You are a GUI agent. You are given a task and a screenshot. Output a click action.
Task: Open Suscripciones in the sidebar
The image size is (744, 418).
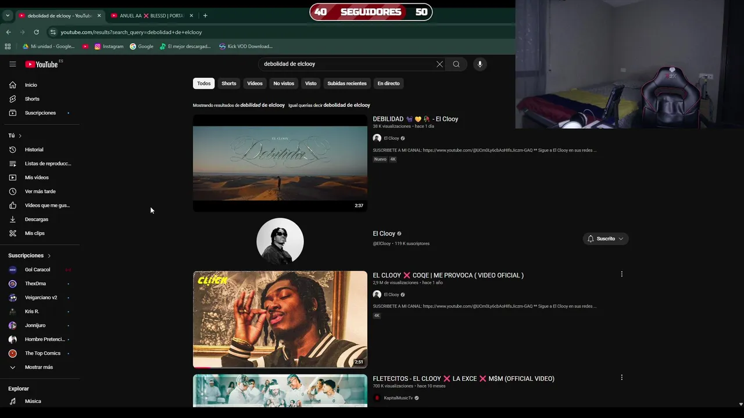coord(40,113)
